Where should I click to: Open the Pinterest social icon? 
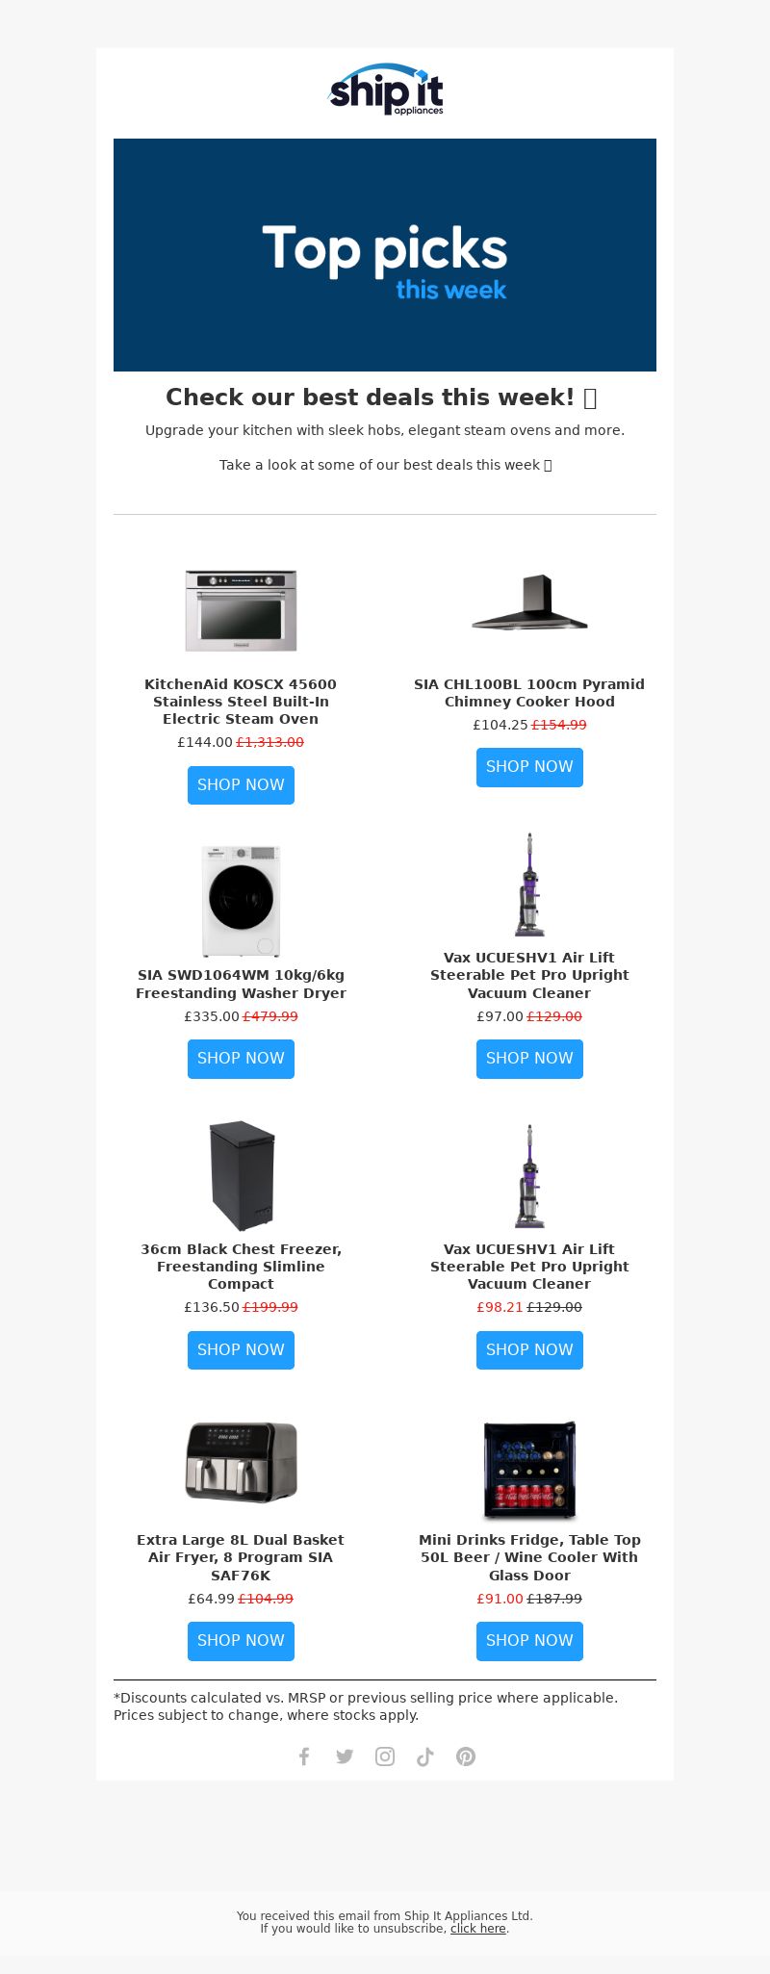(x=466, y=1756)
